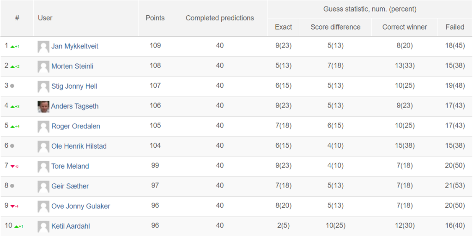Image resolution: width=473 pixels, height=236 pixels.
Task: Click Anders Tagseth's profile photo
Action: point(43,107)
